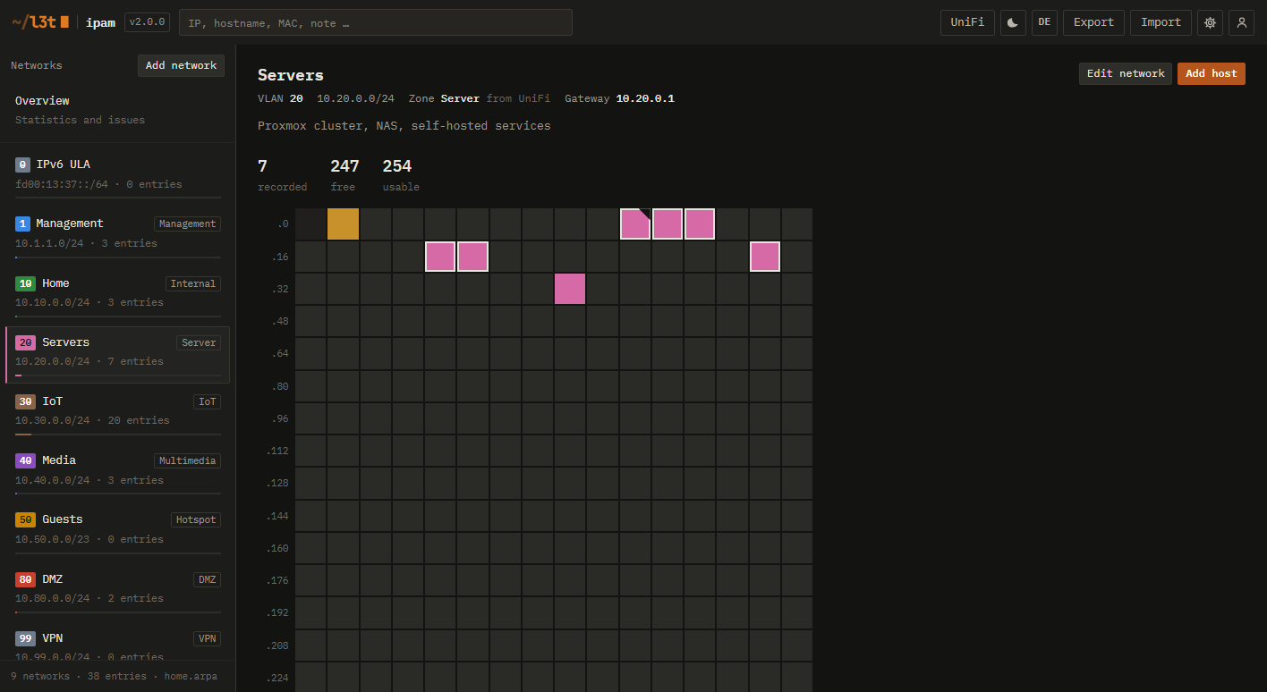
Task: Click the VLAN 20 badge beside Servers
Action: coord(25,342)
